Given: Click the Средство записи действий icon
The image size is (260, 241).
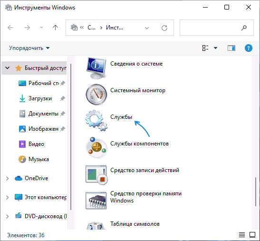Looking at the screenshot, I should click(x=96, y=175).
